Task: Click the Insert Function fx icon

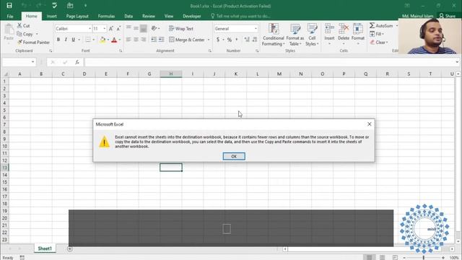Action: click(77, 62)
